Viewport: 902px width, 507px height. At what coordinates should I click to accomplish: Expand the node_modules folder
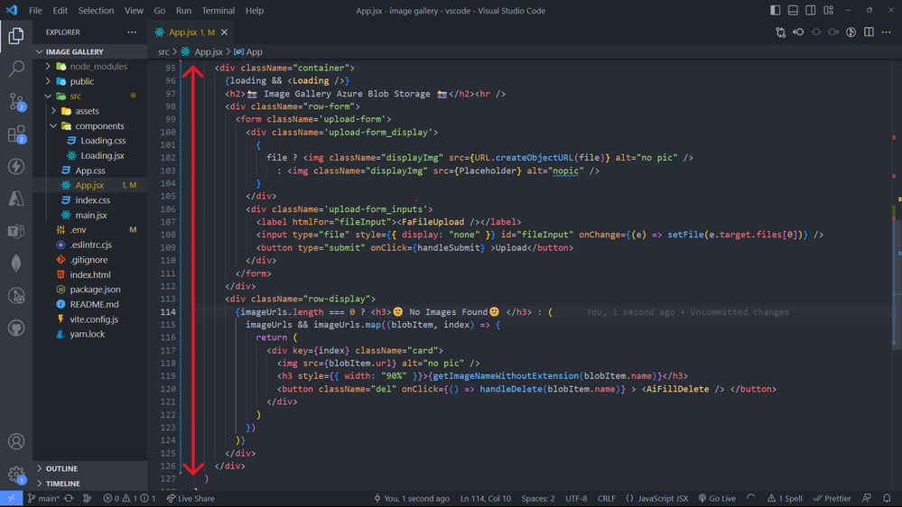pyautogui.click(x=90, y=66)
